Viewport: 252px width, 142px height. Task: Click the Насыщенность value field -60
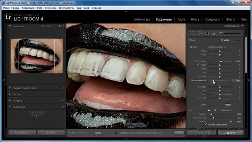[237, 80]
